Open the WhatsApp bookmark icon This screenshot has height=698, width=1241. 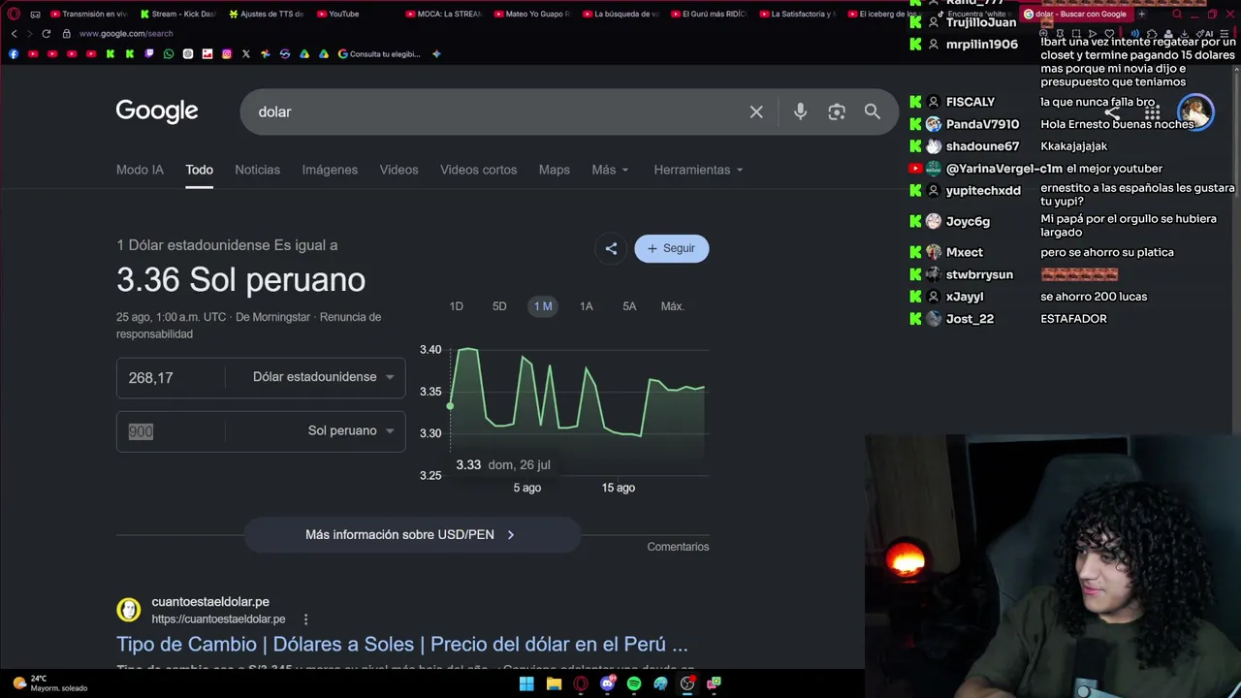pyautogui.click(x=169, y=54)
